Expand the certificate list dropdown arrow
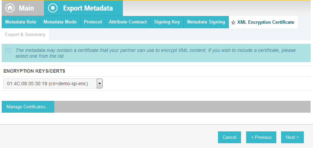This screenshot has height=148, width=313. click(99, 84)
